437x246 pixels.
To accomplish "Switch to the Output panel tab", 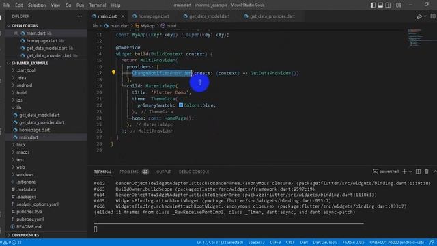I will [164, 172].
